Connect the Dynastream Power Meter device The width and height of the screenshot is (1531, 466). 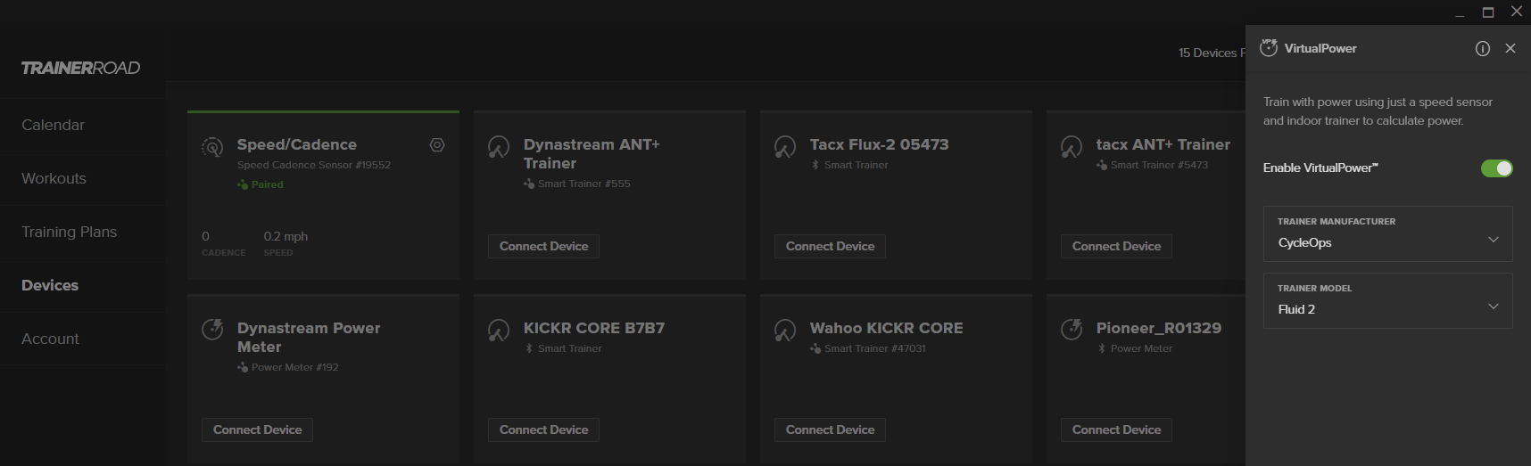point(257,429)
